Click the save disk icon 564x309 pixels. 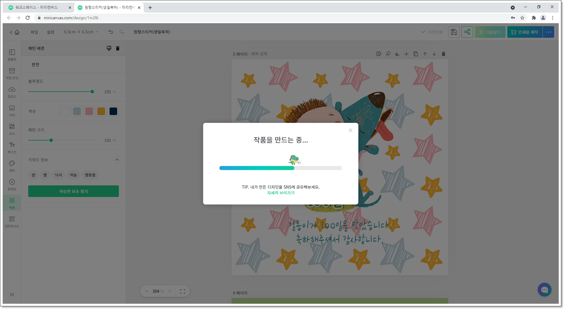(x=454, y=32)
